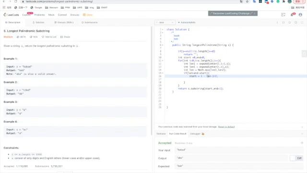The image size is (307, 173).
Task: Open the Contest section
Action: (62, 15)
